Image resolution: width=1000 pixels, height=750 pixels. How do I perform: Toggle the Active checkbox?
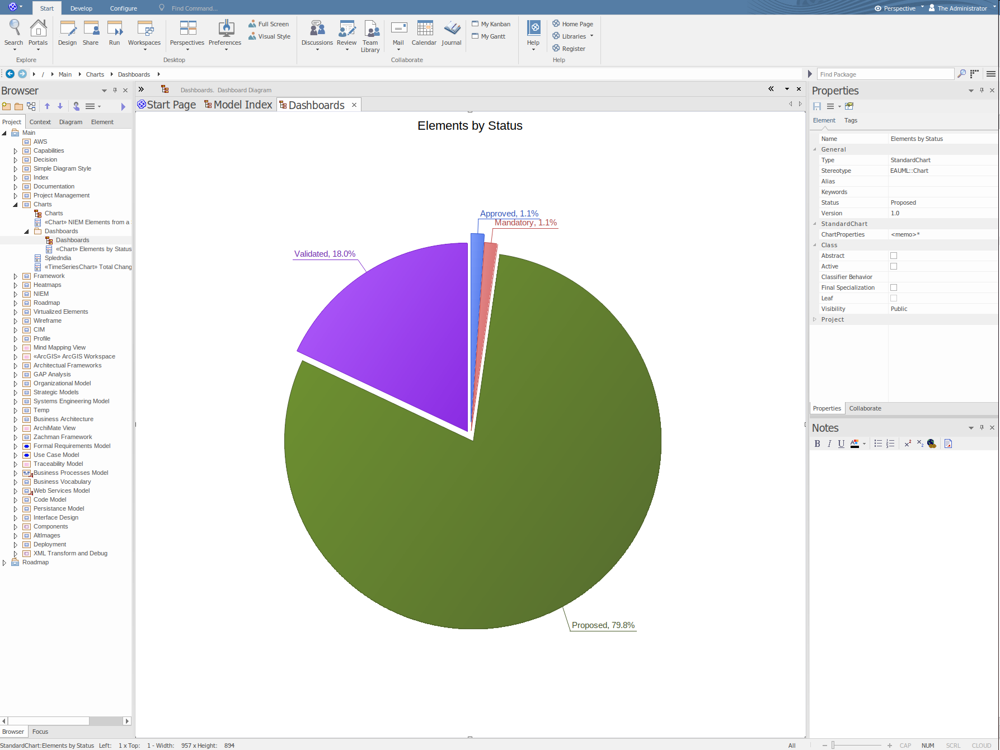coord(894,266)
